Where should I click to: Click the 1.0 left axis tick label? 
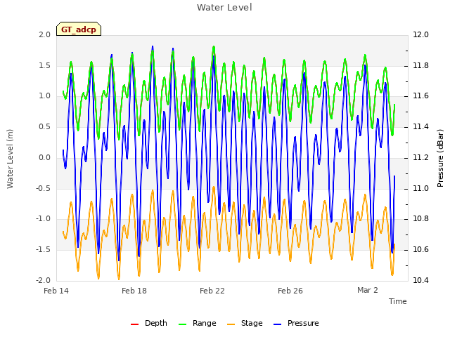[x=45, y=95]
